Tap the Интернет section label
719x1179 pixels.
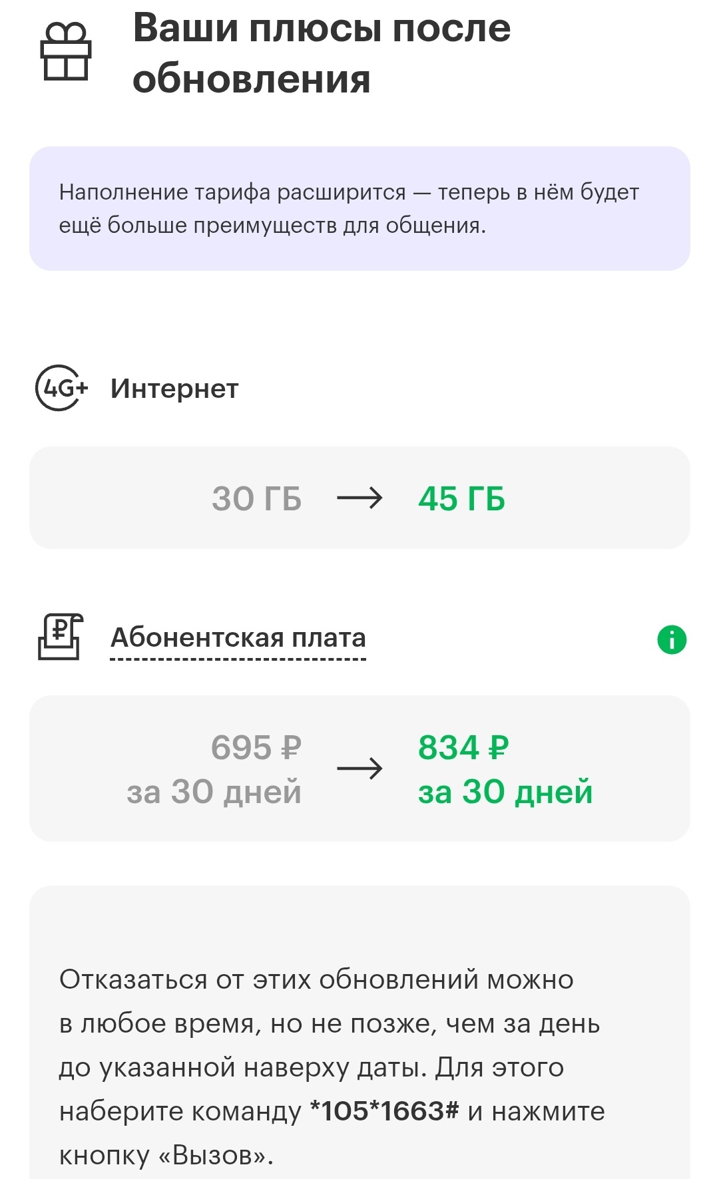point(174,389)
